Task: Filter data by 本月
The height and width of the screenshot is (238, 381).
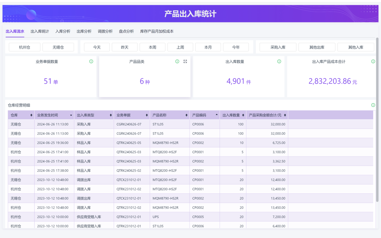Action: (208, 47)
